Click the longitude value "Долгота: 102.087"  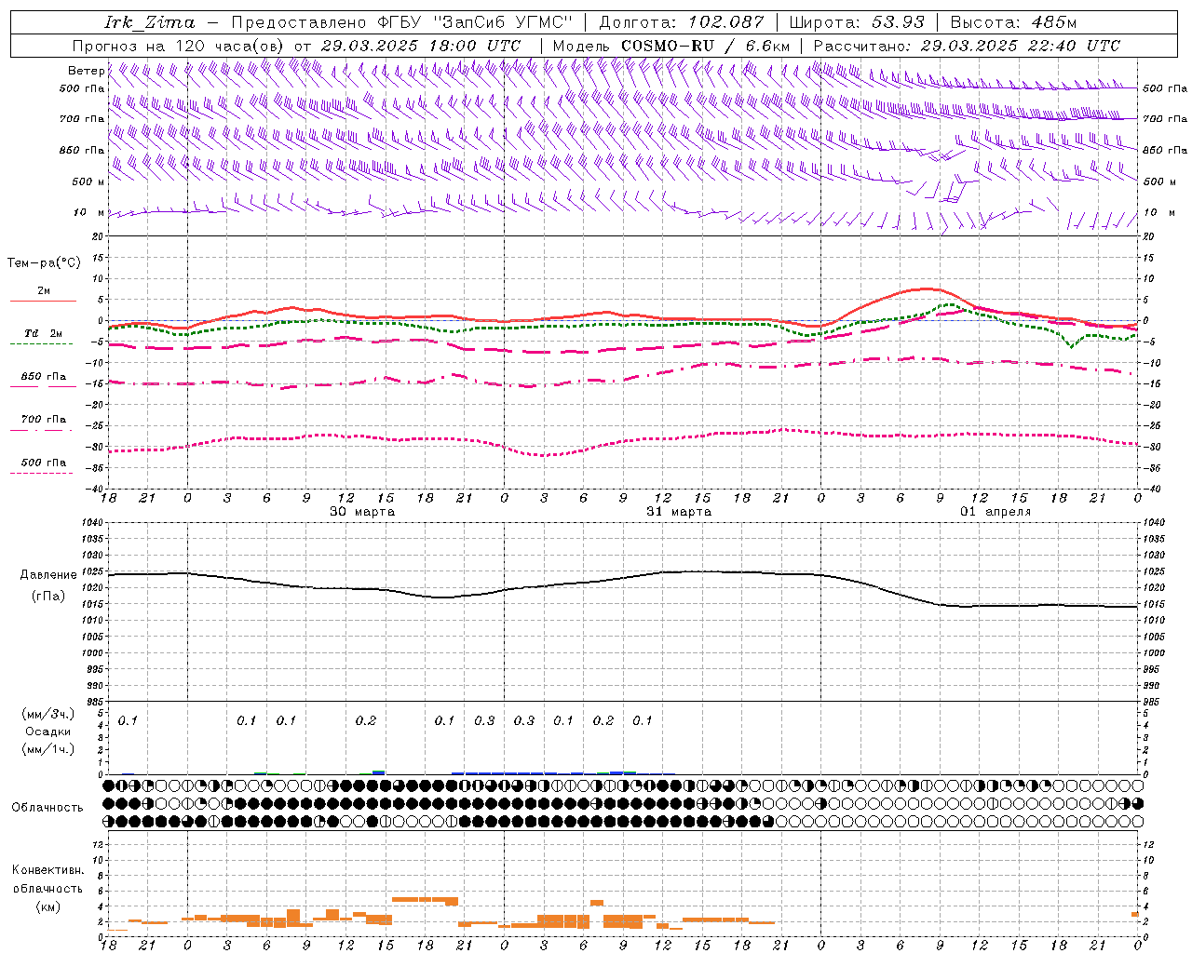(x=681, y=22)
